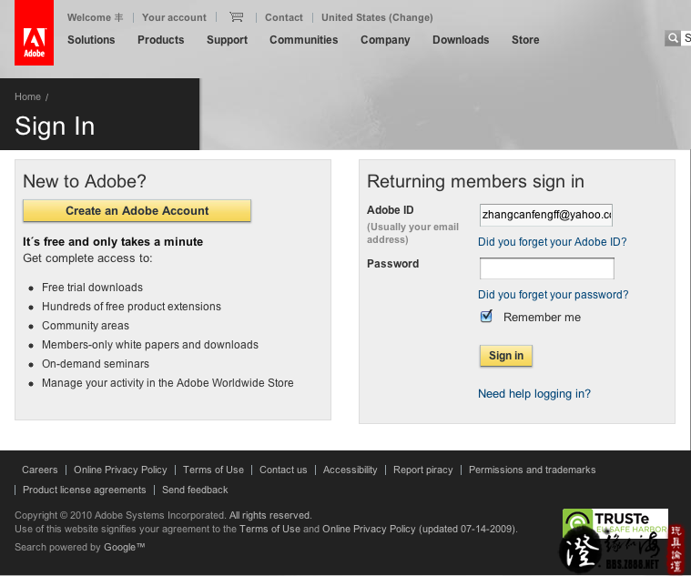
Task: Click 'Hundreds of free product extensions' item
Action: [x=131, y=307]
